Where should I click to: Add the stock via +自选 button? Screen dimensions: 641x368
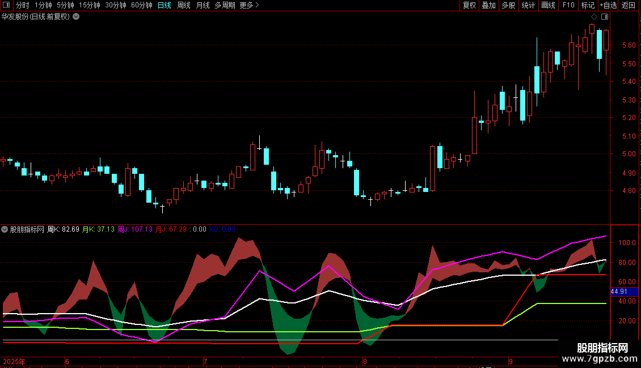click(608, 6)
